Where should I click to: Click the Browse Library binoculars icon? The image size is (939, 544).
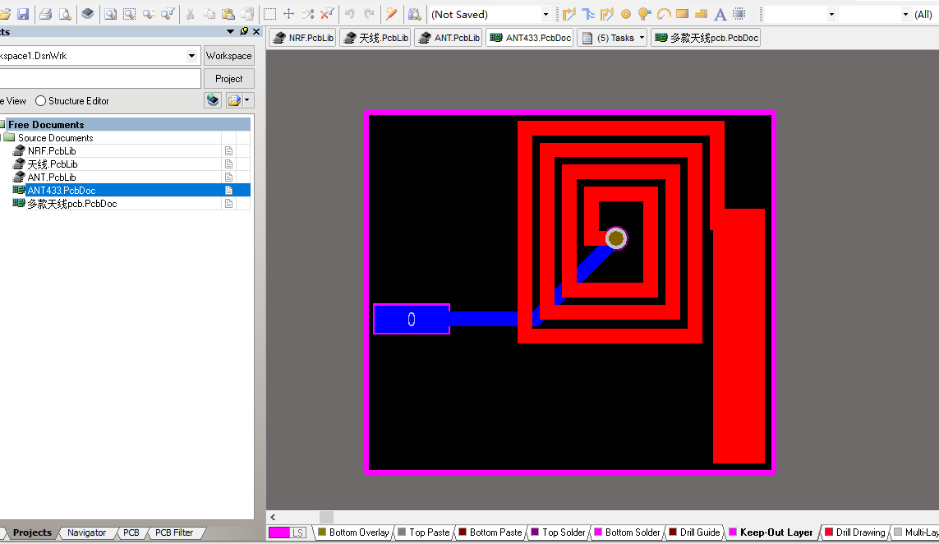414,14
